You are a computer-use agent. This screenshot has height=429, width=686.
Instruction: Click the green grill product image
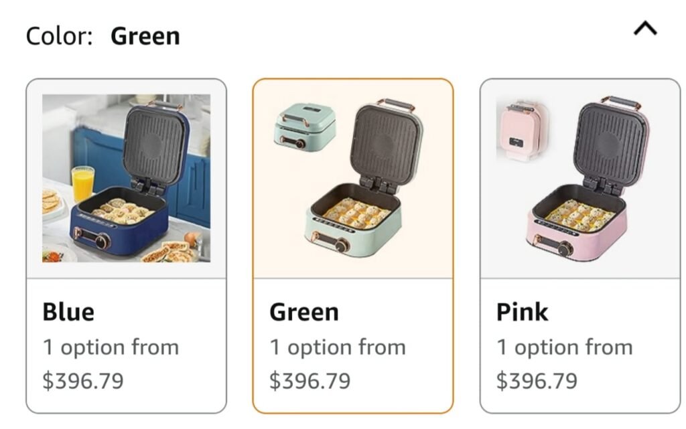pos(353,178)
